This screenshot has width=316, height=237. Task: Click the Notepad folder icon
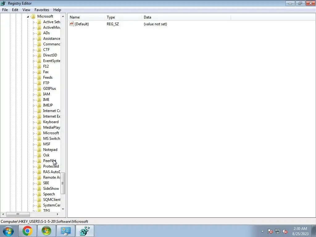coord(39,150)
